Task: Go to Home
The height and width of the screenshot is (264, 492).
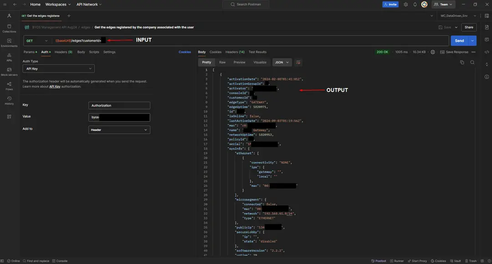Action: click(35, 5)
